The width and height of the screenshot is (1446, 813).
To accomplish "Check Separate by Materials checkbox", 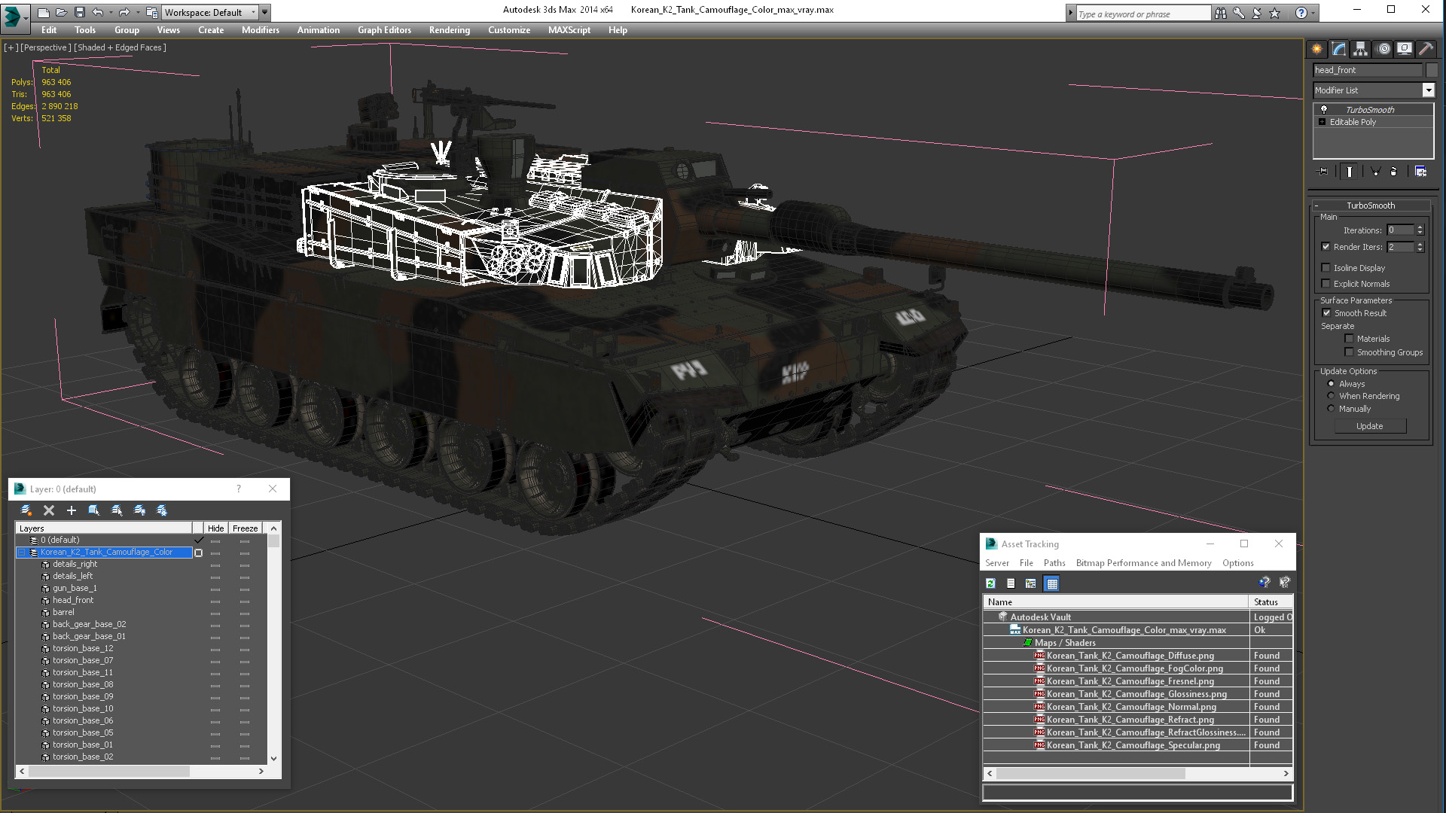I will point(1349,339).
